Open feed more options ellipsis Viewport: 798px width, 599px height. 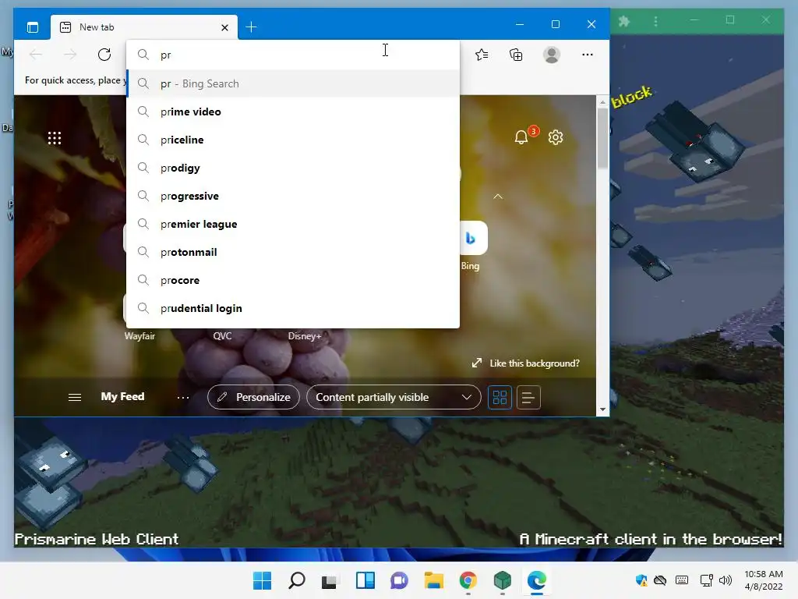click(183, 397)
